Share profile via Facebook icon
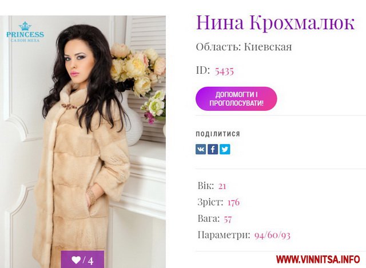The image size is (366, 268). [213, 149]
